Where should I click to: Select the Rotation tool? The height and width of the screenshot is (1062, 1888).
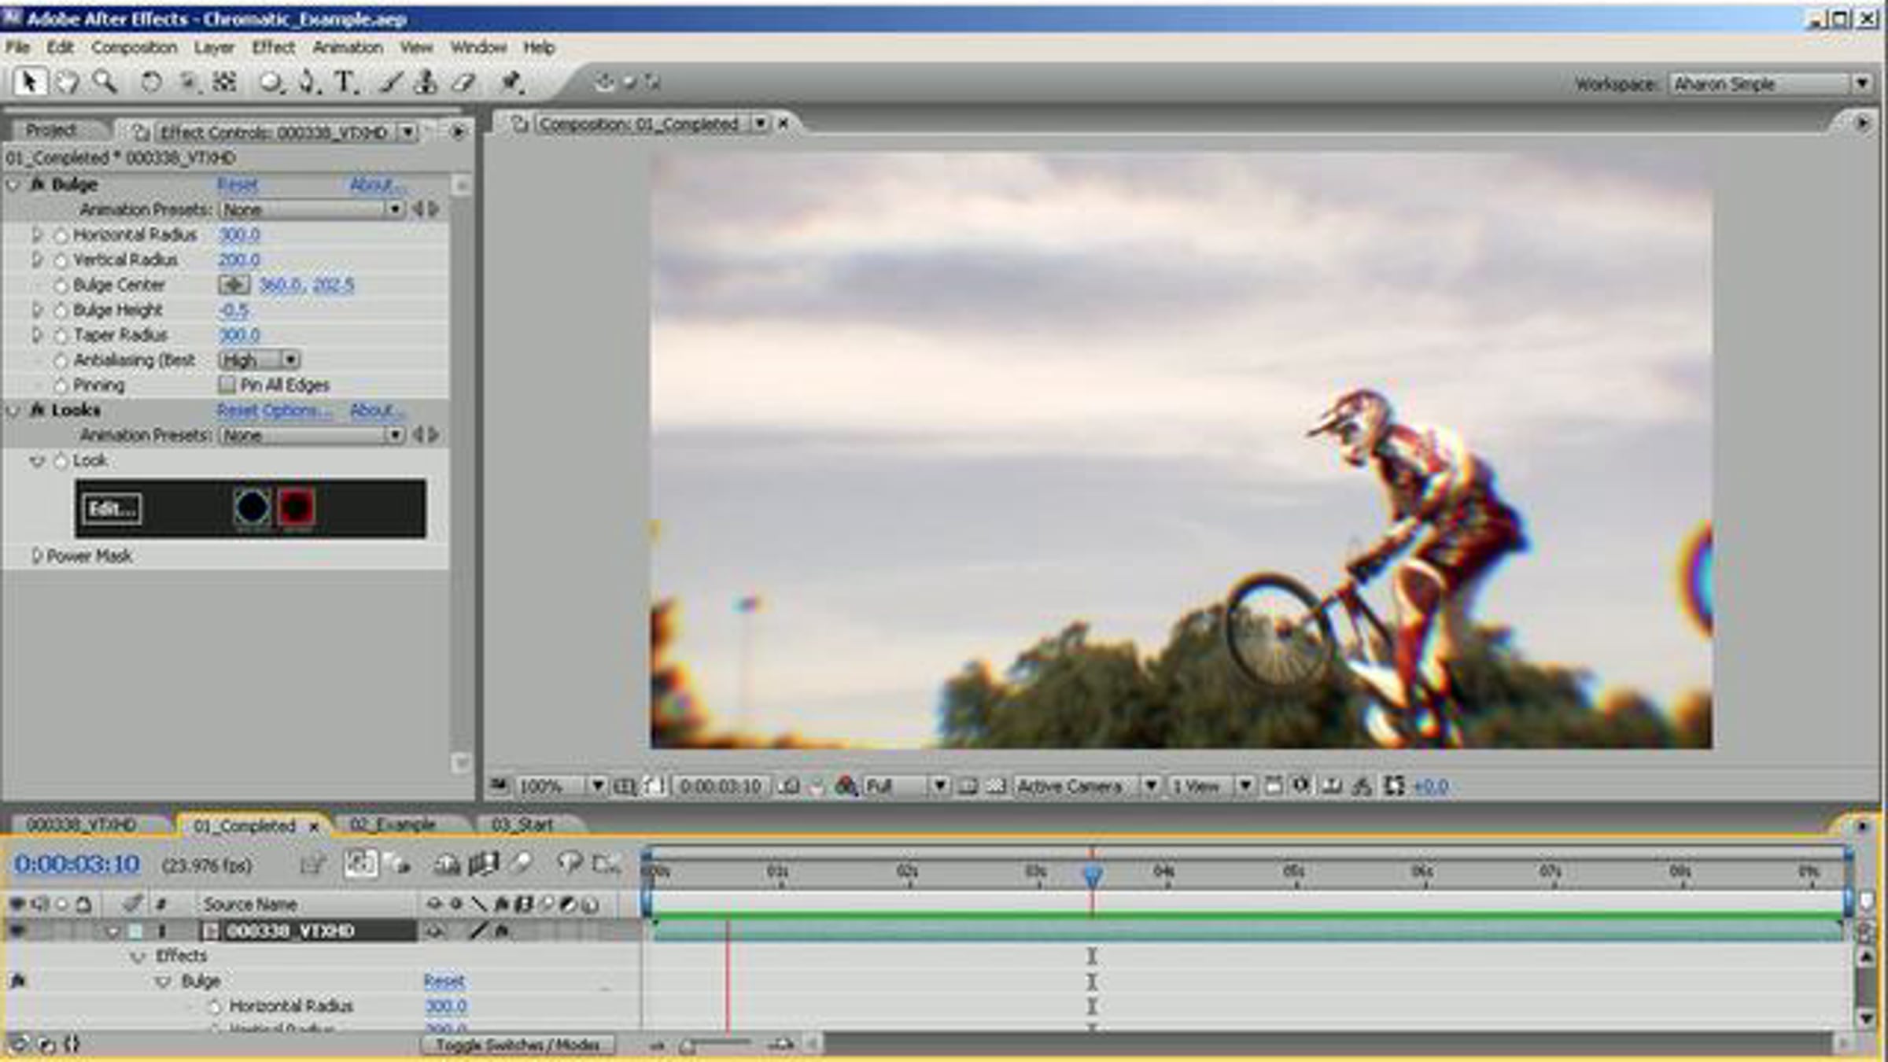(150, 82)
